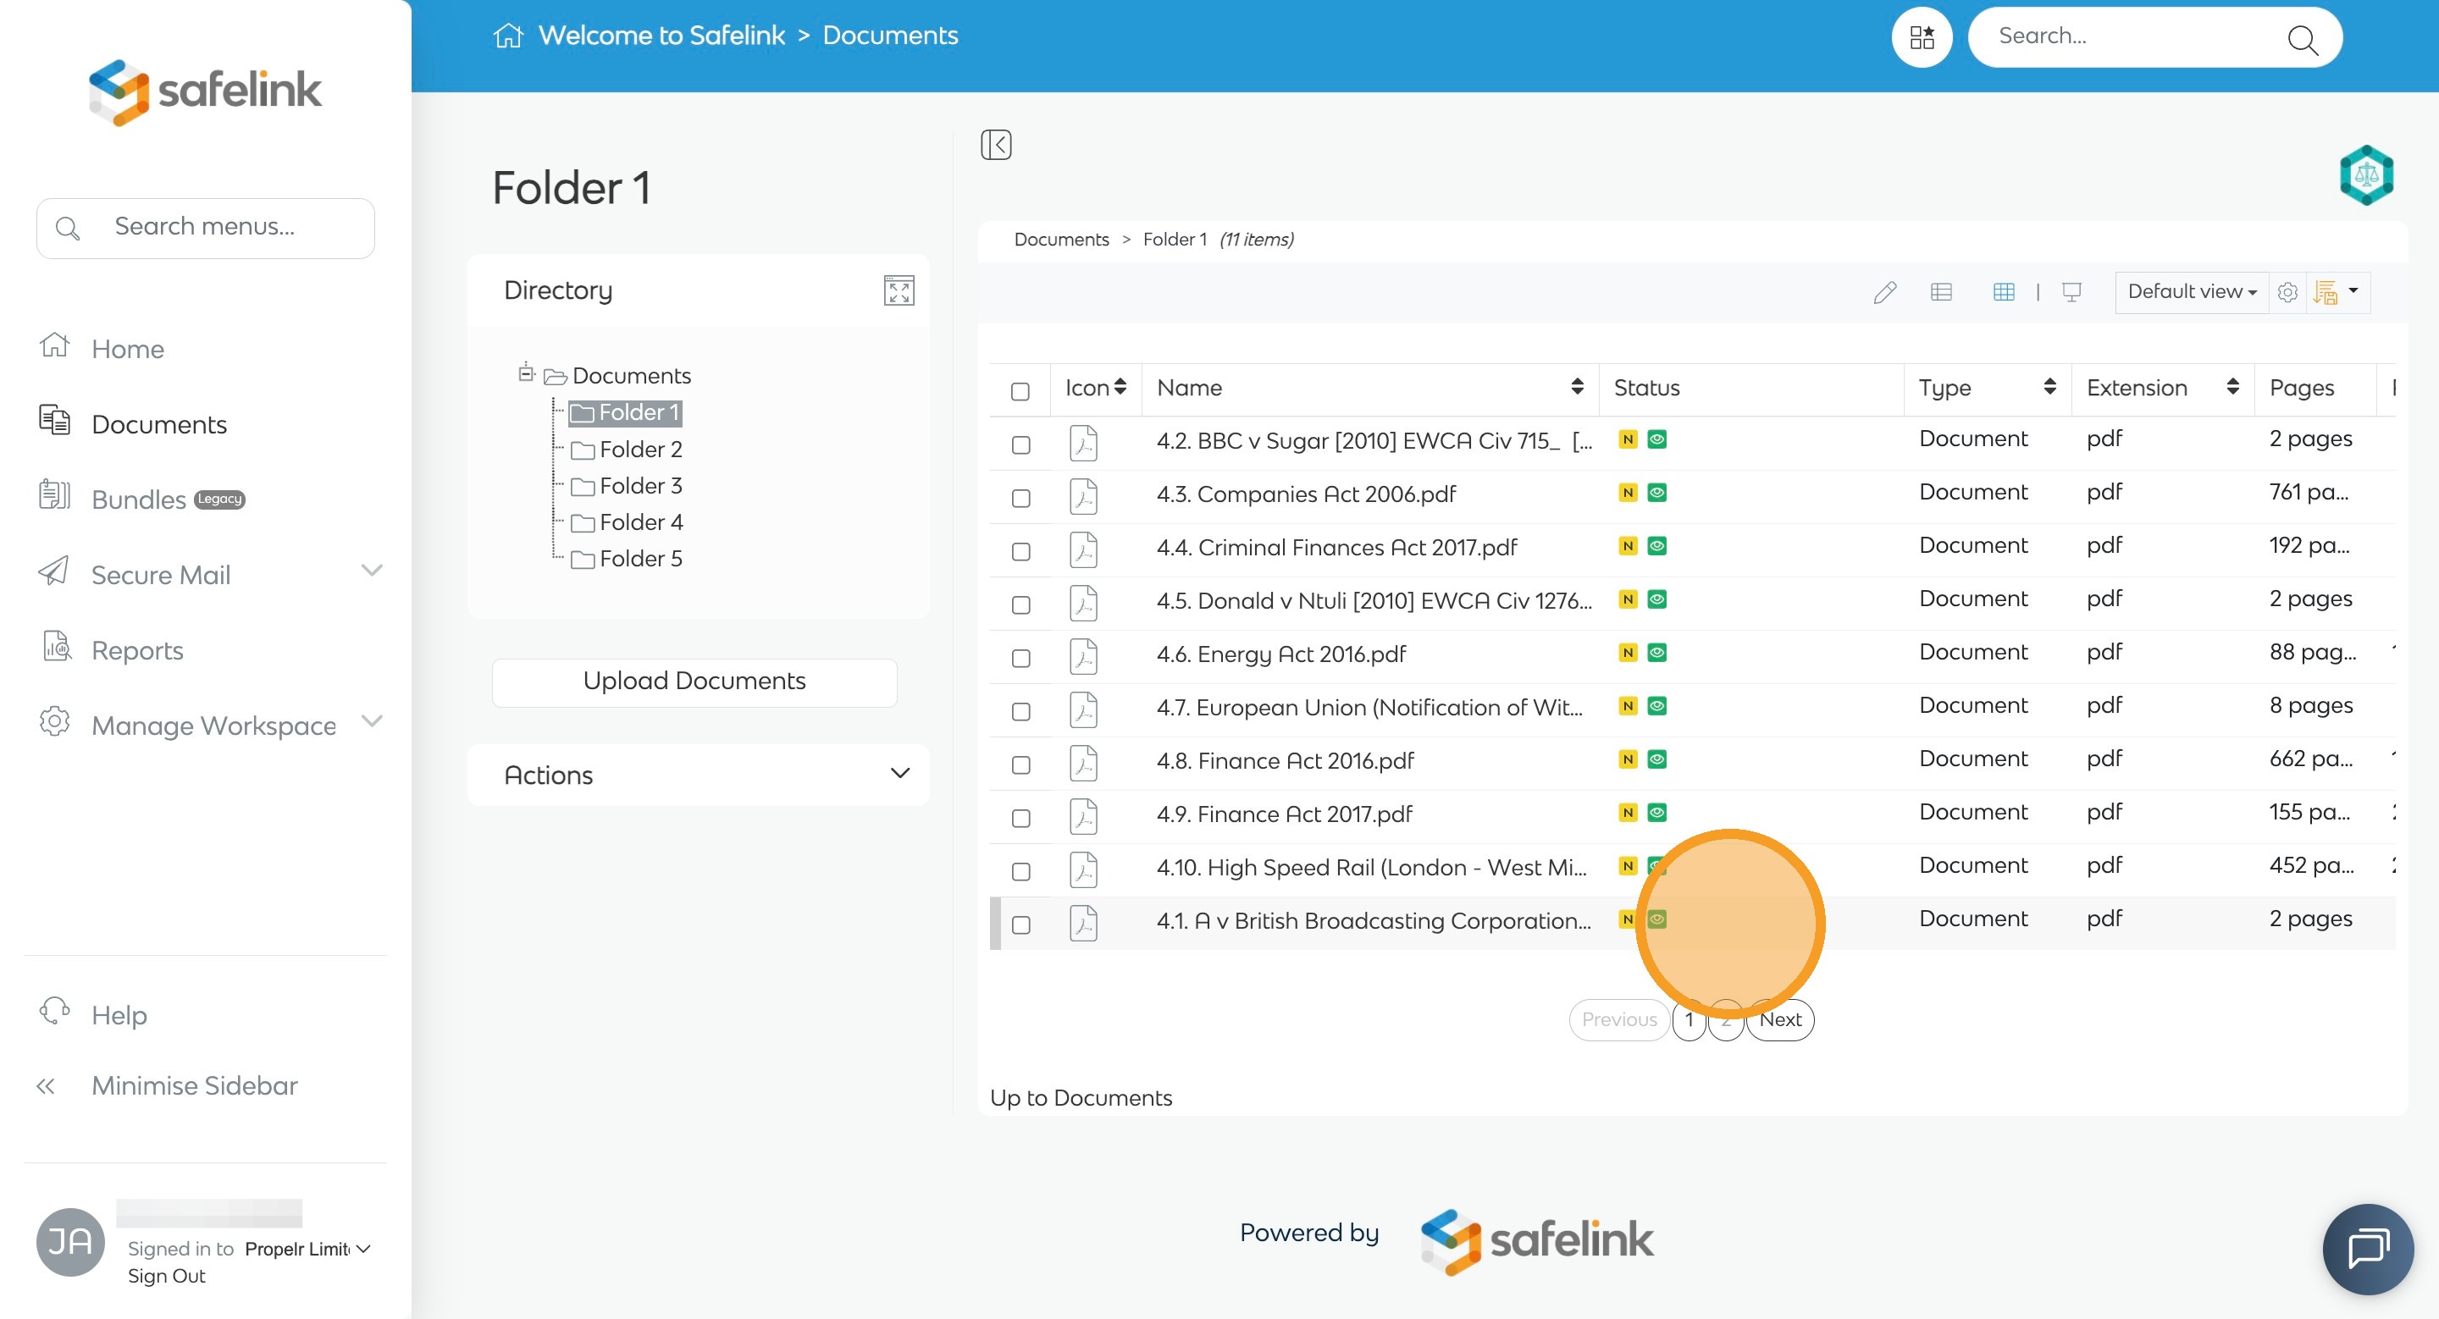The height and width of the screenshot is (1319, 2439).
Task: Open the apps favourites icon beside search
Action: [1921, 37]
